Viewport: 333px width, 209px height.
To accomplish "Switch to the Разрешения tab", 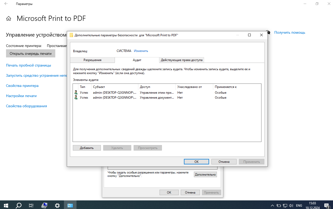I will click(x=92, y=60).
